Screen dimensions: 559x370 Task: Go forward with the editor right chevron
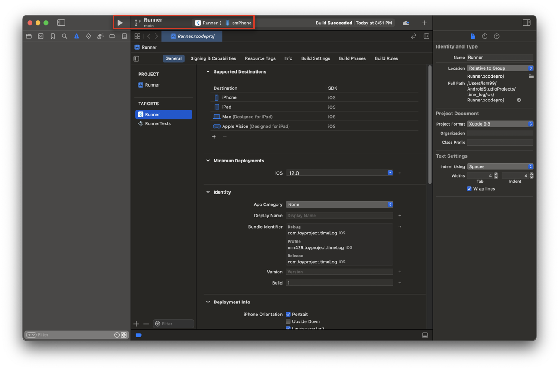156,36
